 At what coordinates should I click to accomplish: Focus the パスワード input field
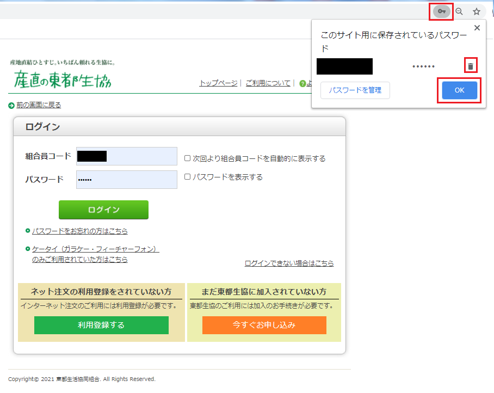point(127,180)
